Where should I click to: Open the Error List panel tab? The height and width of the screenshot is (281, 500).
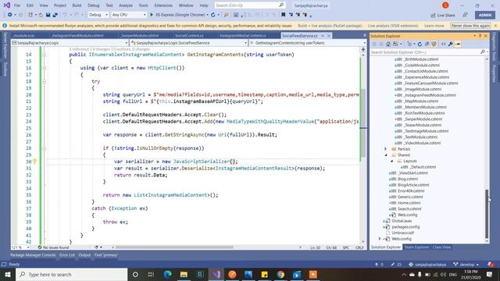coord(67,255)
